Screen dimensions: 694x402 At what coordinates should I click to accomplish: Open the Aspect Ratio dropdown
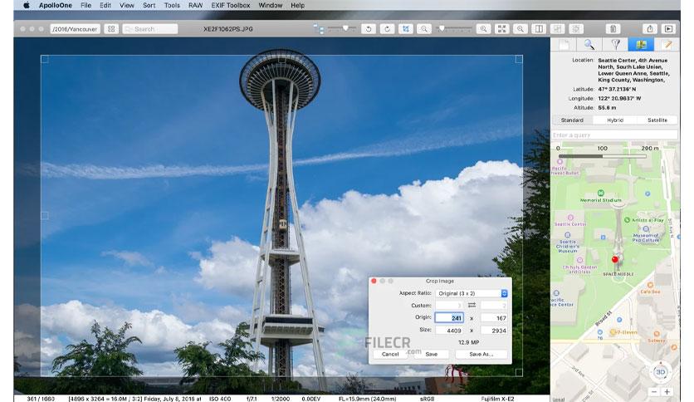[x=472, y=293]
